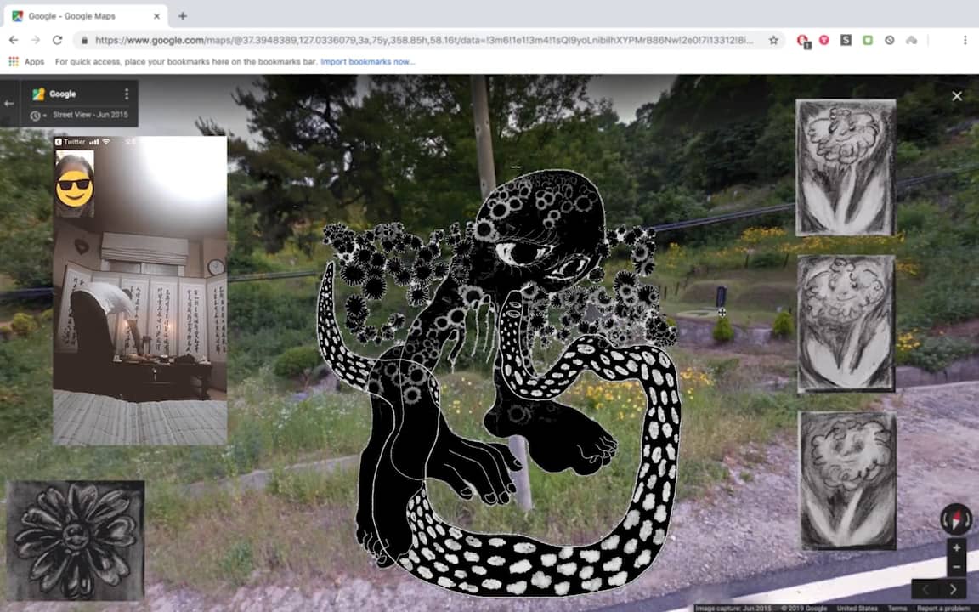The height and width of the screenshot is (612, 979).
Task: Zoom out with the minus button
Action: point(957,567)
